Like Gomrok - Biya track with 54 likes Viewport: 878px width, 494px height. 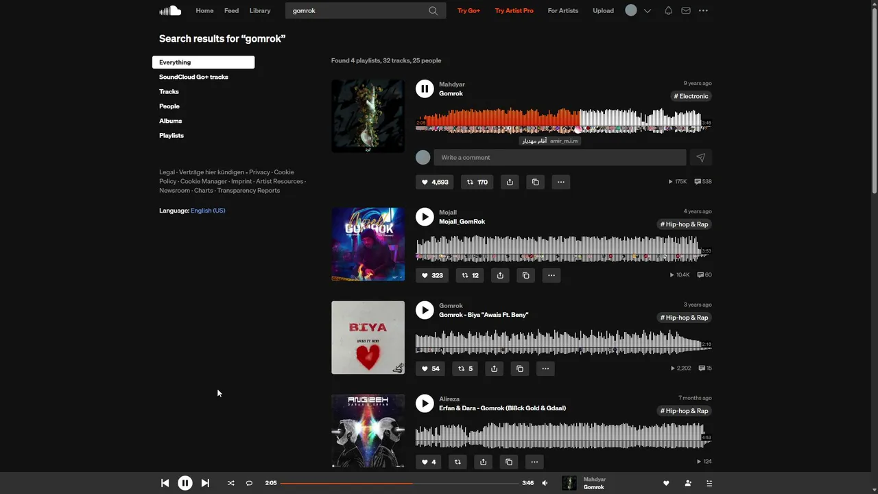point(430,368)
